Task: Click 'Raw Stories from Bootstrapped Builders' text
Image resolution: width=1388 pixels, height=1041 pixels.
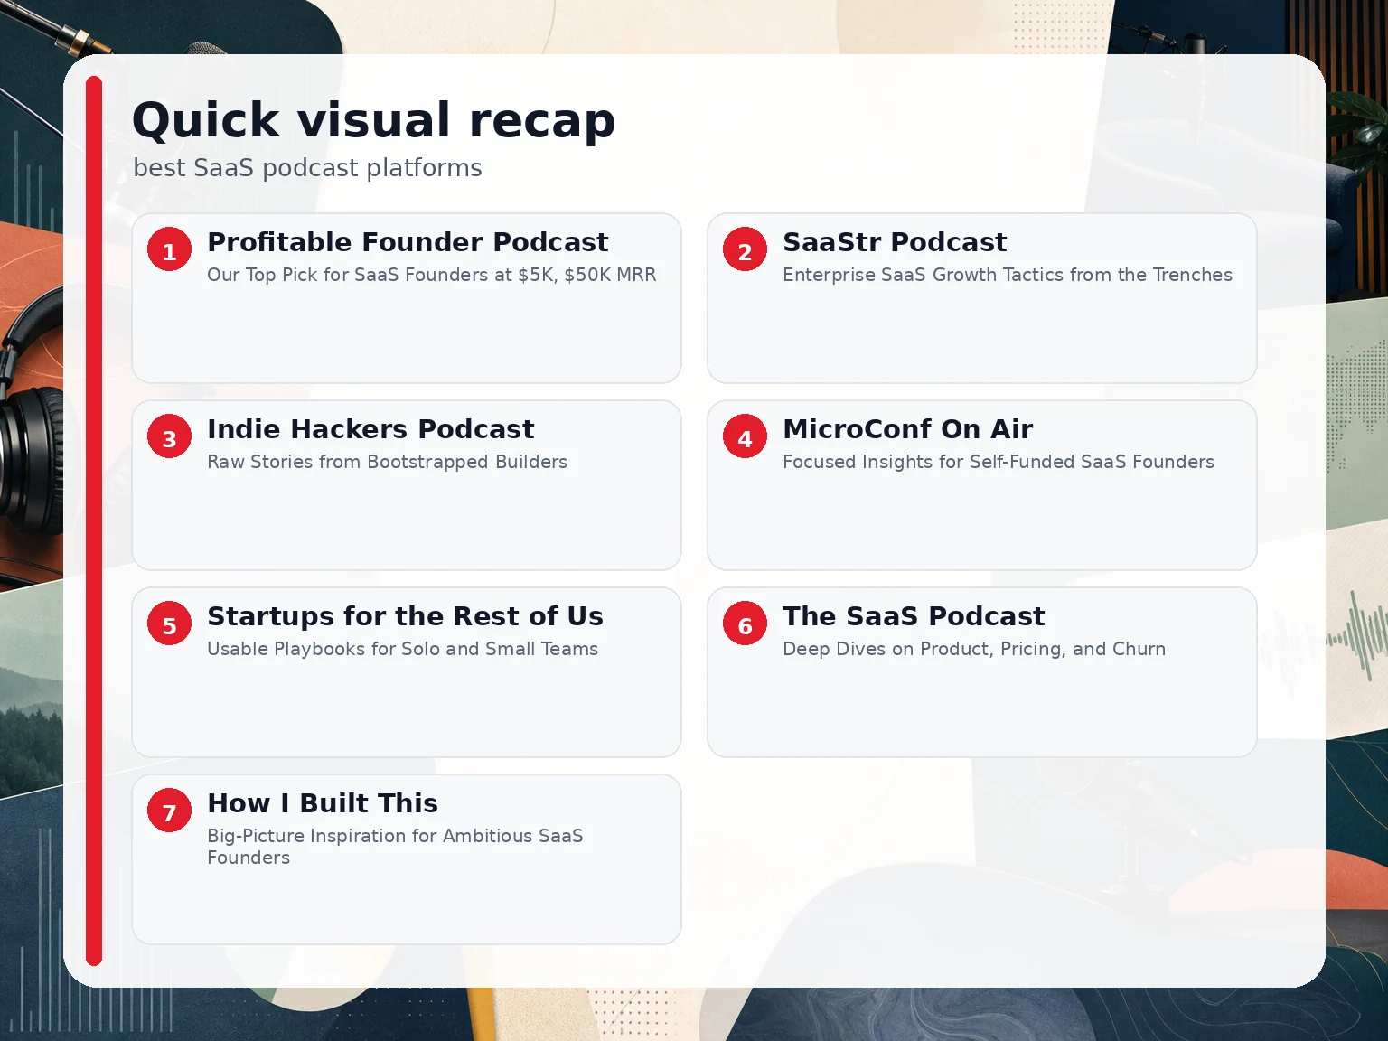Action: tap(387, 462)
